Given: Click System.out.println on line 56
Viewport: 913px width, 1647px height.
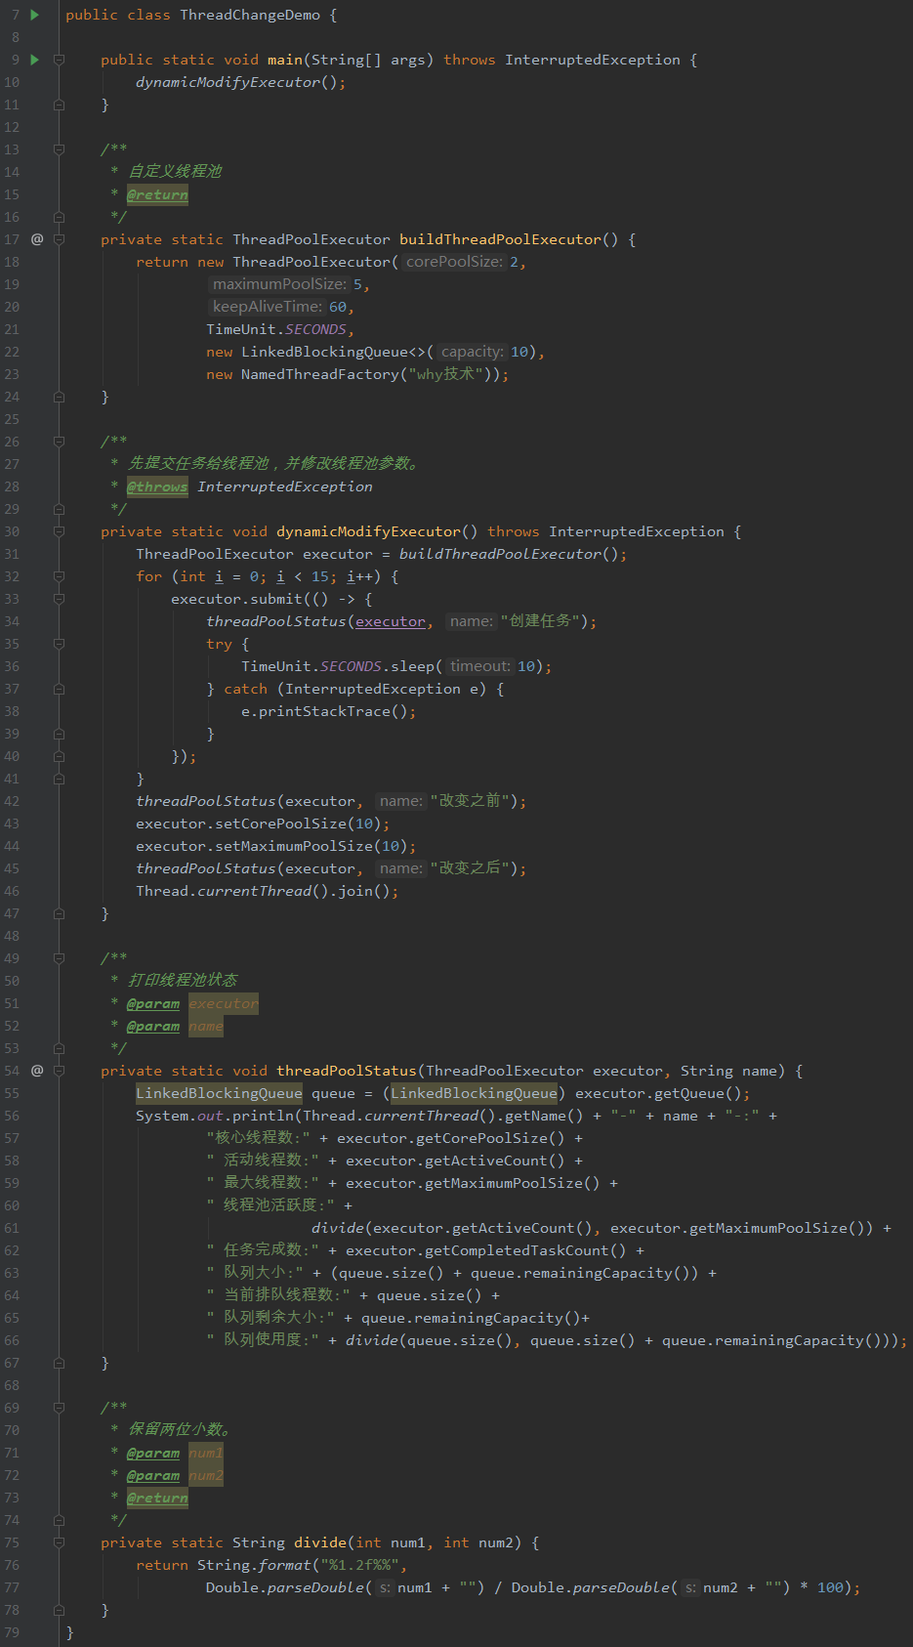Looking at the screenshot, I should (215, 1116).
